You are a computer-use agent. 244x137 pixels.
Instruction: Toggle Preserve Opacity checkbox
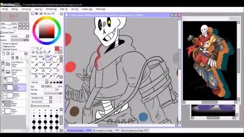(2, 44)
